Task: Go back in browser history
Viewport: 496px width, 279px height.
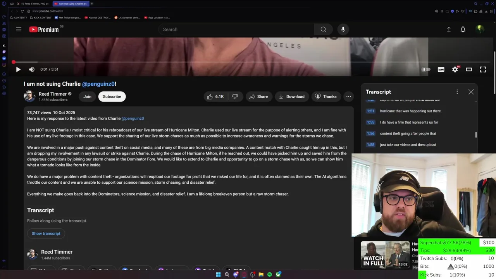Action: 12,11
